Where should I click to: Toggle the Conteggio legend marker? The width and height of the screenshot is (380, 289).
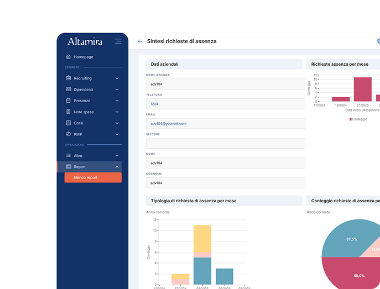(351, 119)
